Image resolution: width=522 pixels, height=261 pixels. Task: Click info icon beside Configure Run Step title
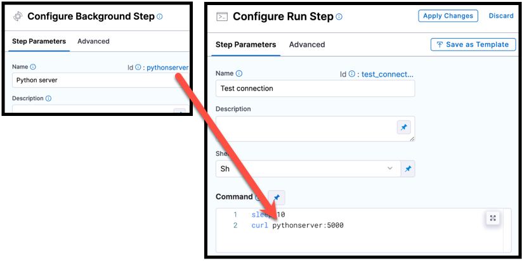339,17
